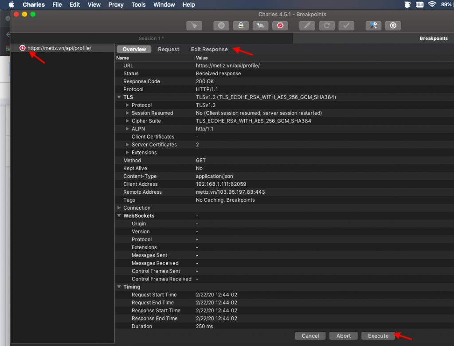The width and height of the screenshot is (454, 346).
Task: Open the Settings gear icon
Action: coord(393,26)
